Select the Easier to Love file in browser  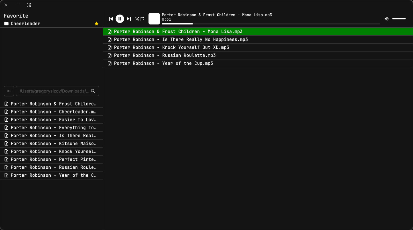51,120
